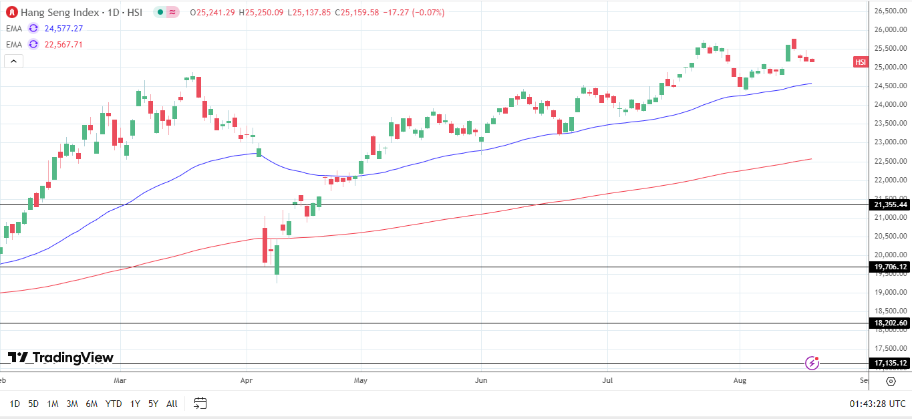Screen dimensions: 912x419
Task: Click the 19,706.12 horizontal line label
Action: 890,267
